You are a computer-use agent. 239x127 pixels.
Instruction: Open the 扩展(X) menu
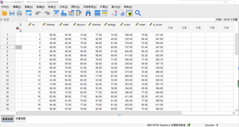pyautogui.click(x=104, y=7)
